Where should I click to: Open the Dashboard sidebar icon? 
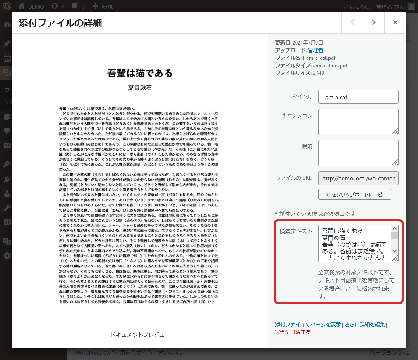[x=7, y=25]
